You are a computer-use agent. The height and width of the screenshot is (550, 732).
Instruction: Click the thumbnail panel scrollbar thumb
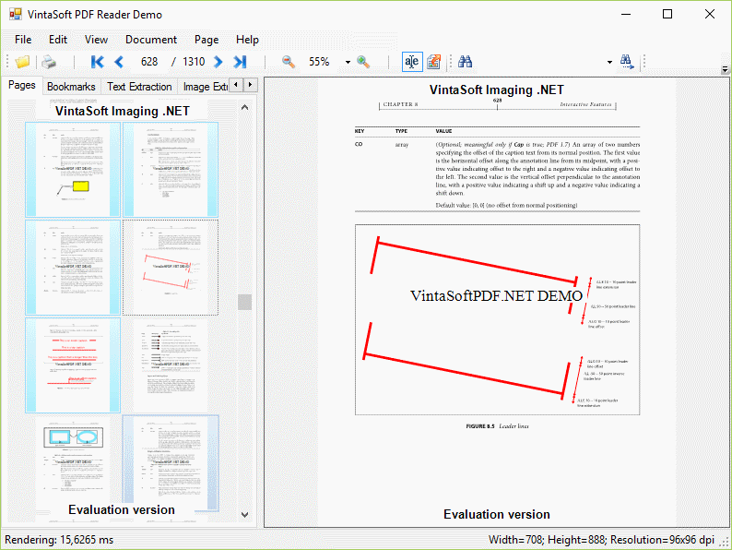click(244, 302)
